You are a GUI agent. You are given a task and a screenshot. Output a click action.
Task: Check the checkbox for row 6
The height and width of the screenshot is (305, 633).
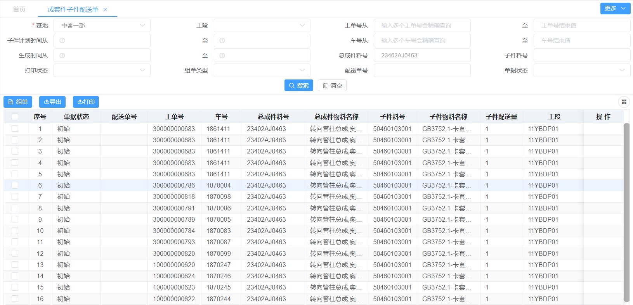[x=15, y=185]
